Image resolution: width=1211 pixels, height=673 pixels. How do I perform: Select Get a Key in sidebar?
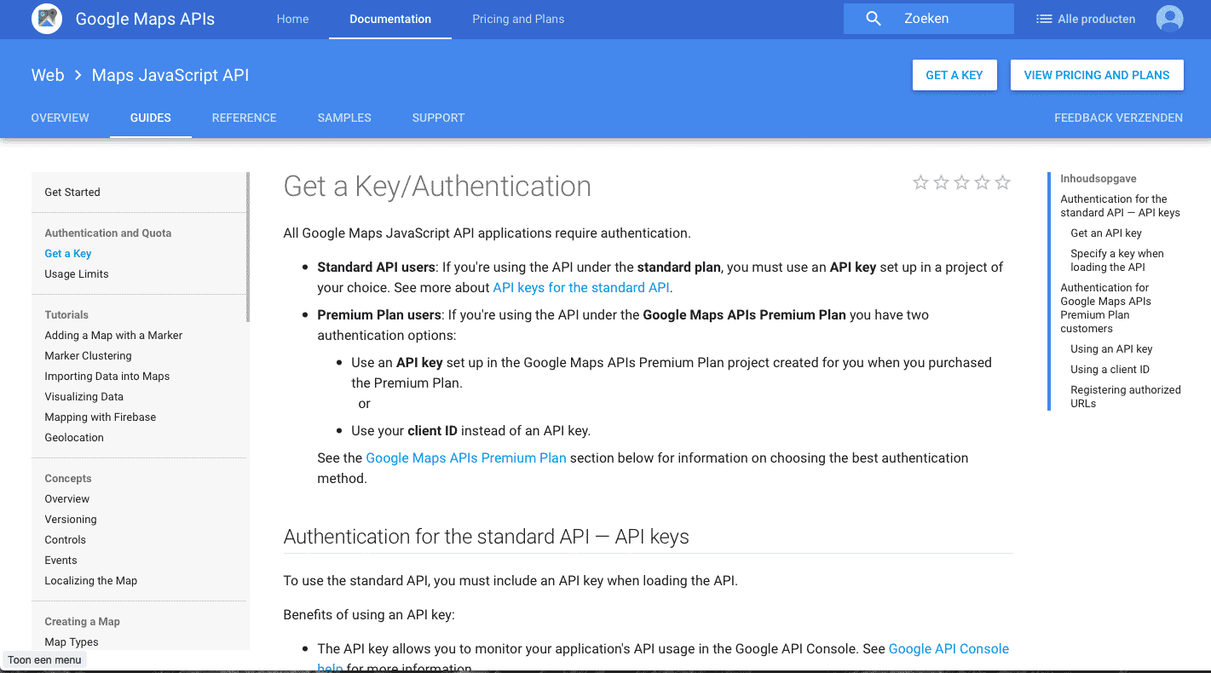(68, 254)
